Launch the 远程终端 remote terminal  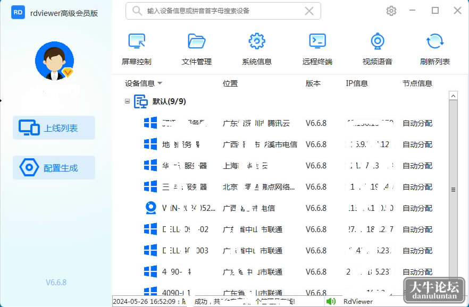tap(317, 49)
